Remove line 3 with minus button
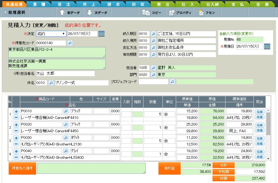Viewport: 278px width, 183px height. [16, 144]
